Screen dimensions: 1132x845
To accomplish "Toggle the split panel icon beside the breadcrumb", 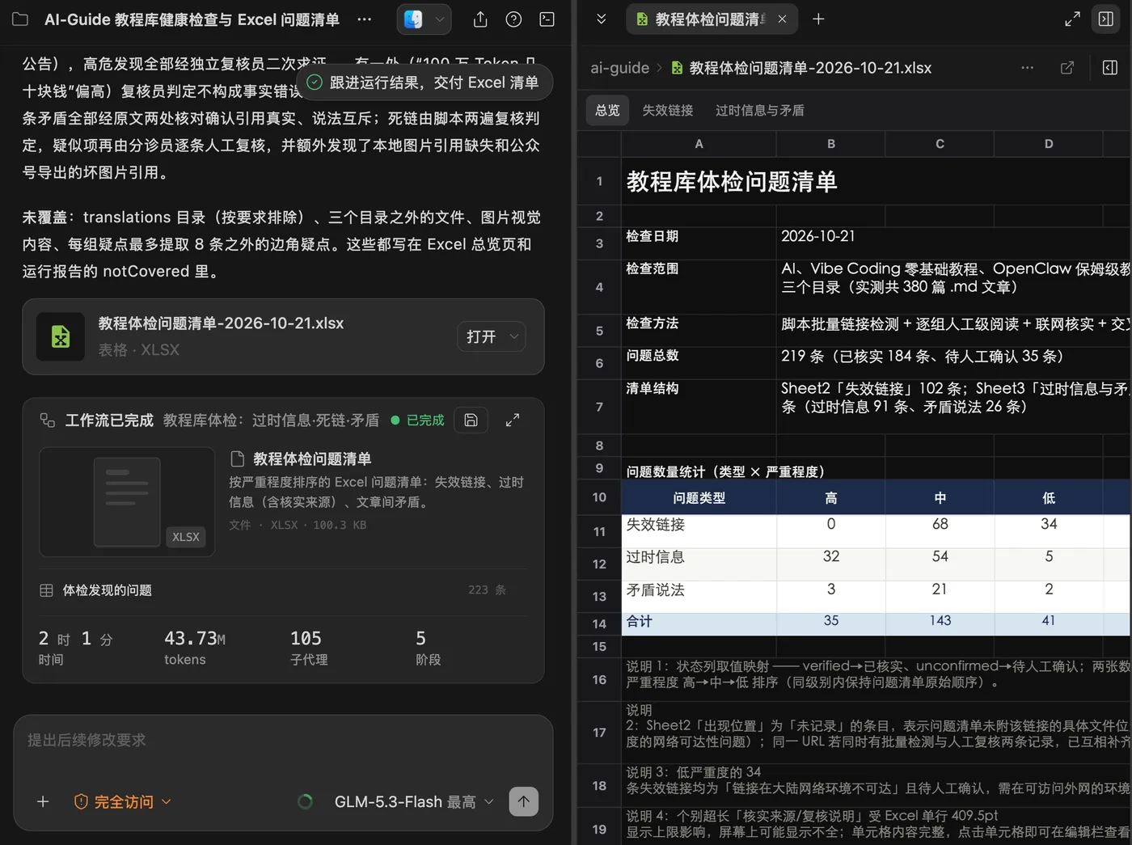I will pos(1110,68).
